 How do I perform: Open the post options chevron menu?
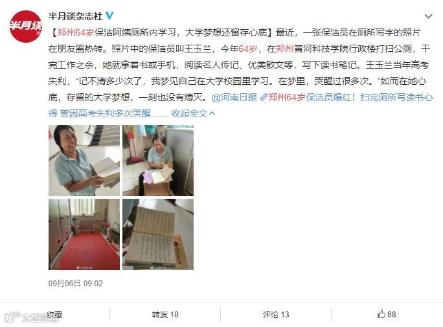pyautogui.click(x=428, y=16)
